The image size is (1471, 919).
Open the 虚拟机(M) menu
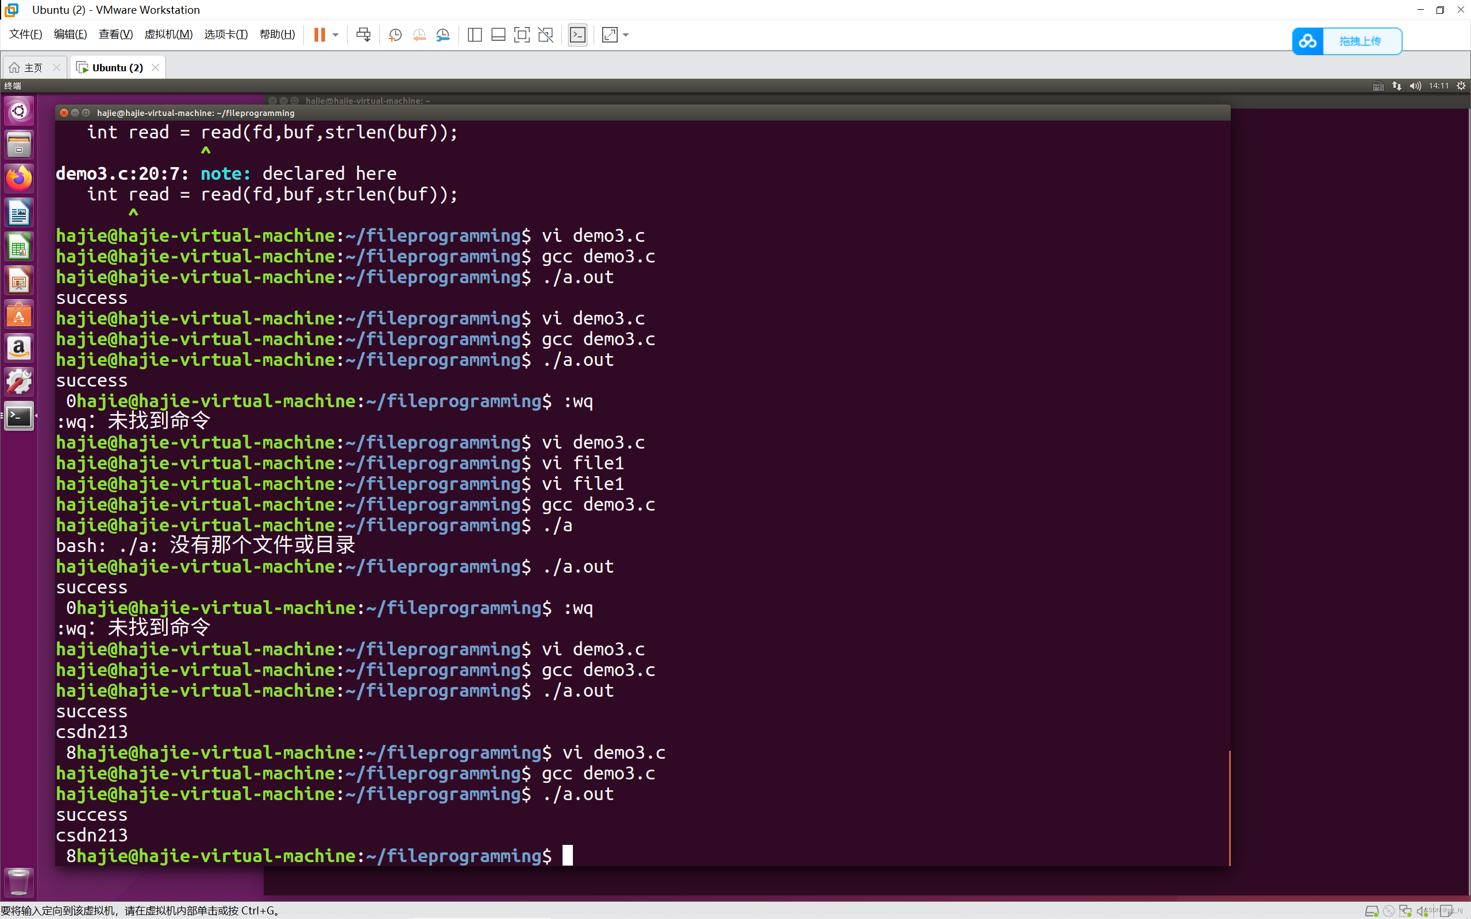pos(168,34)
